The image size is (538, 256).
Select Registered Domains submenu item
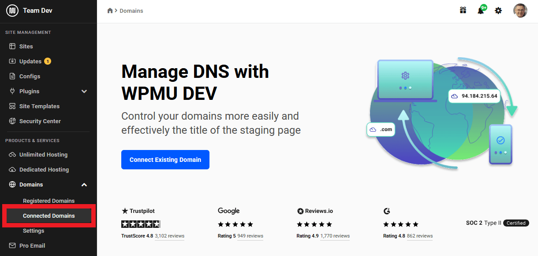[49, 201]
